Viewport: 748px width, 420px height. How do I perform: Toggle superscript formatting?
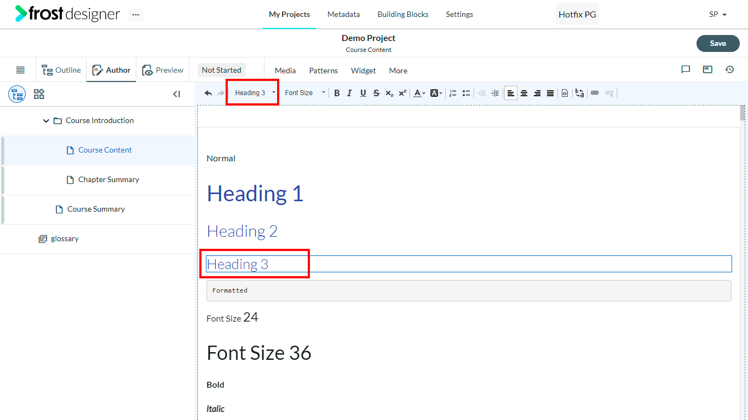pos(402,93)
